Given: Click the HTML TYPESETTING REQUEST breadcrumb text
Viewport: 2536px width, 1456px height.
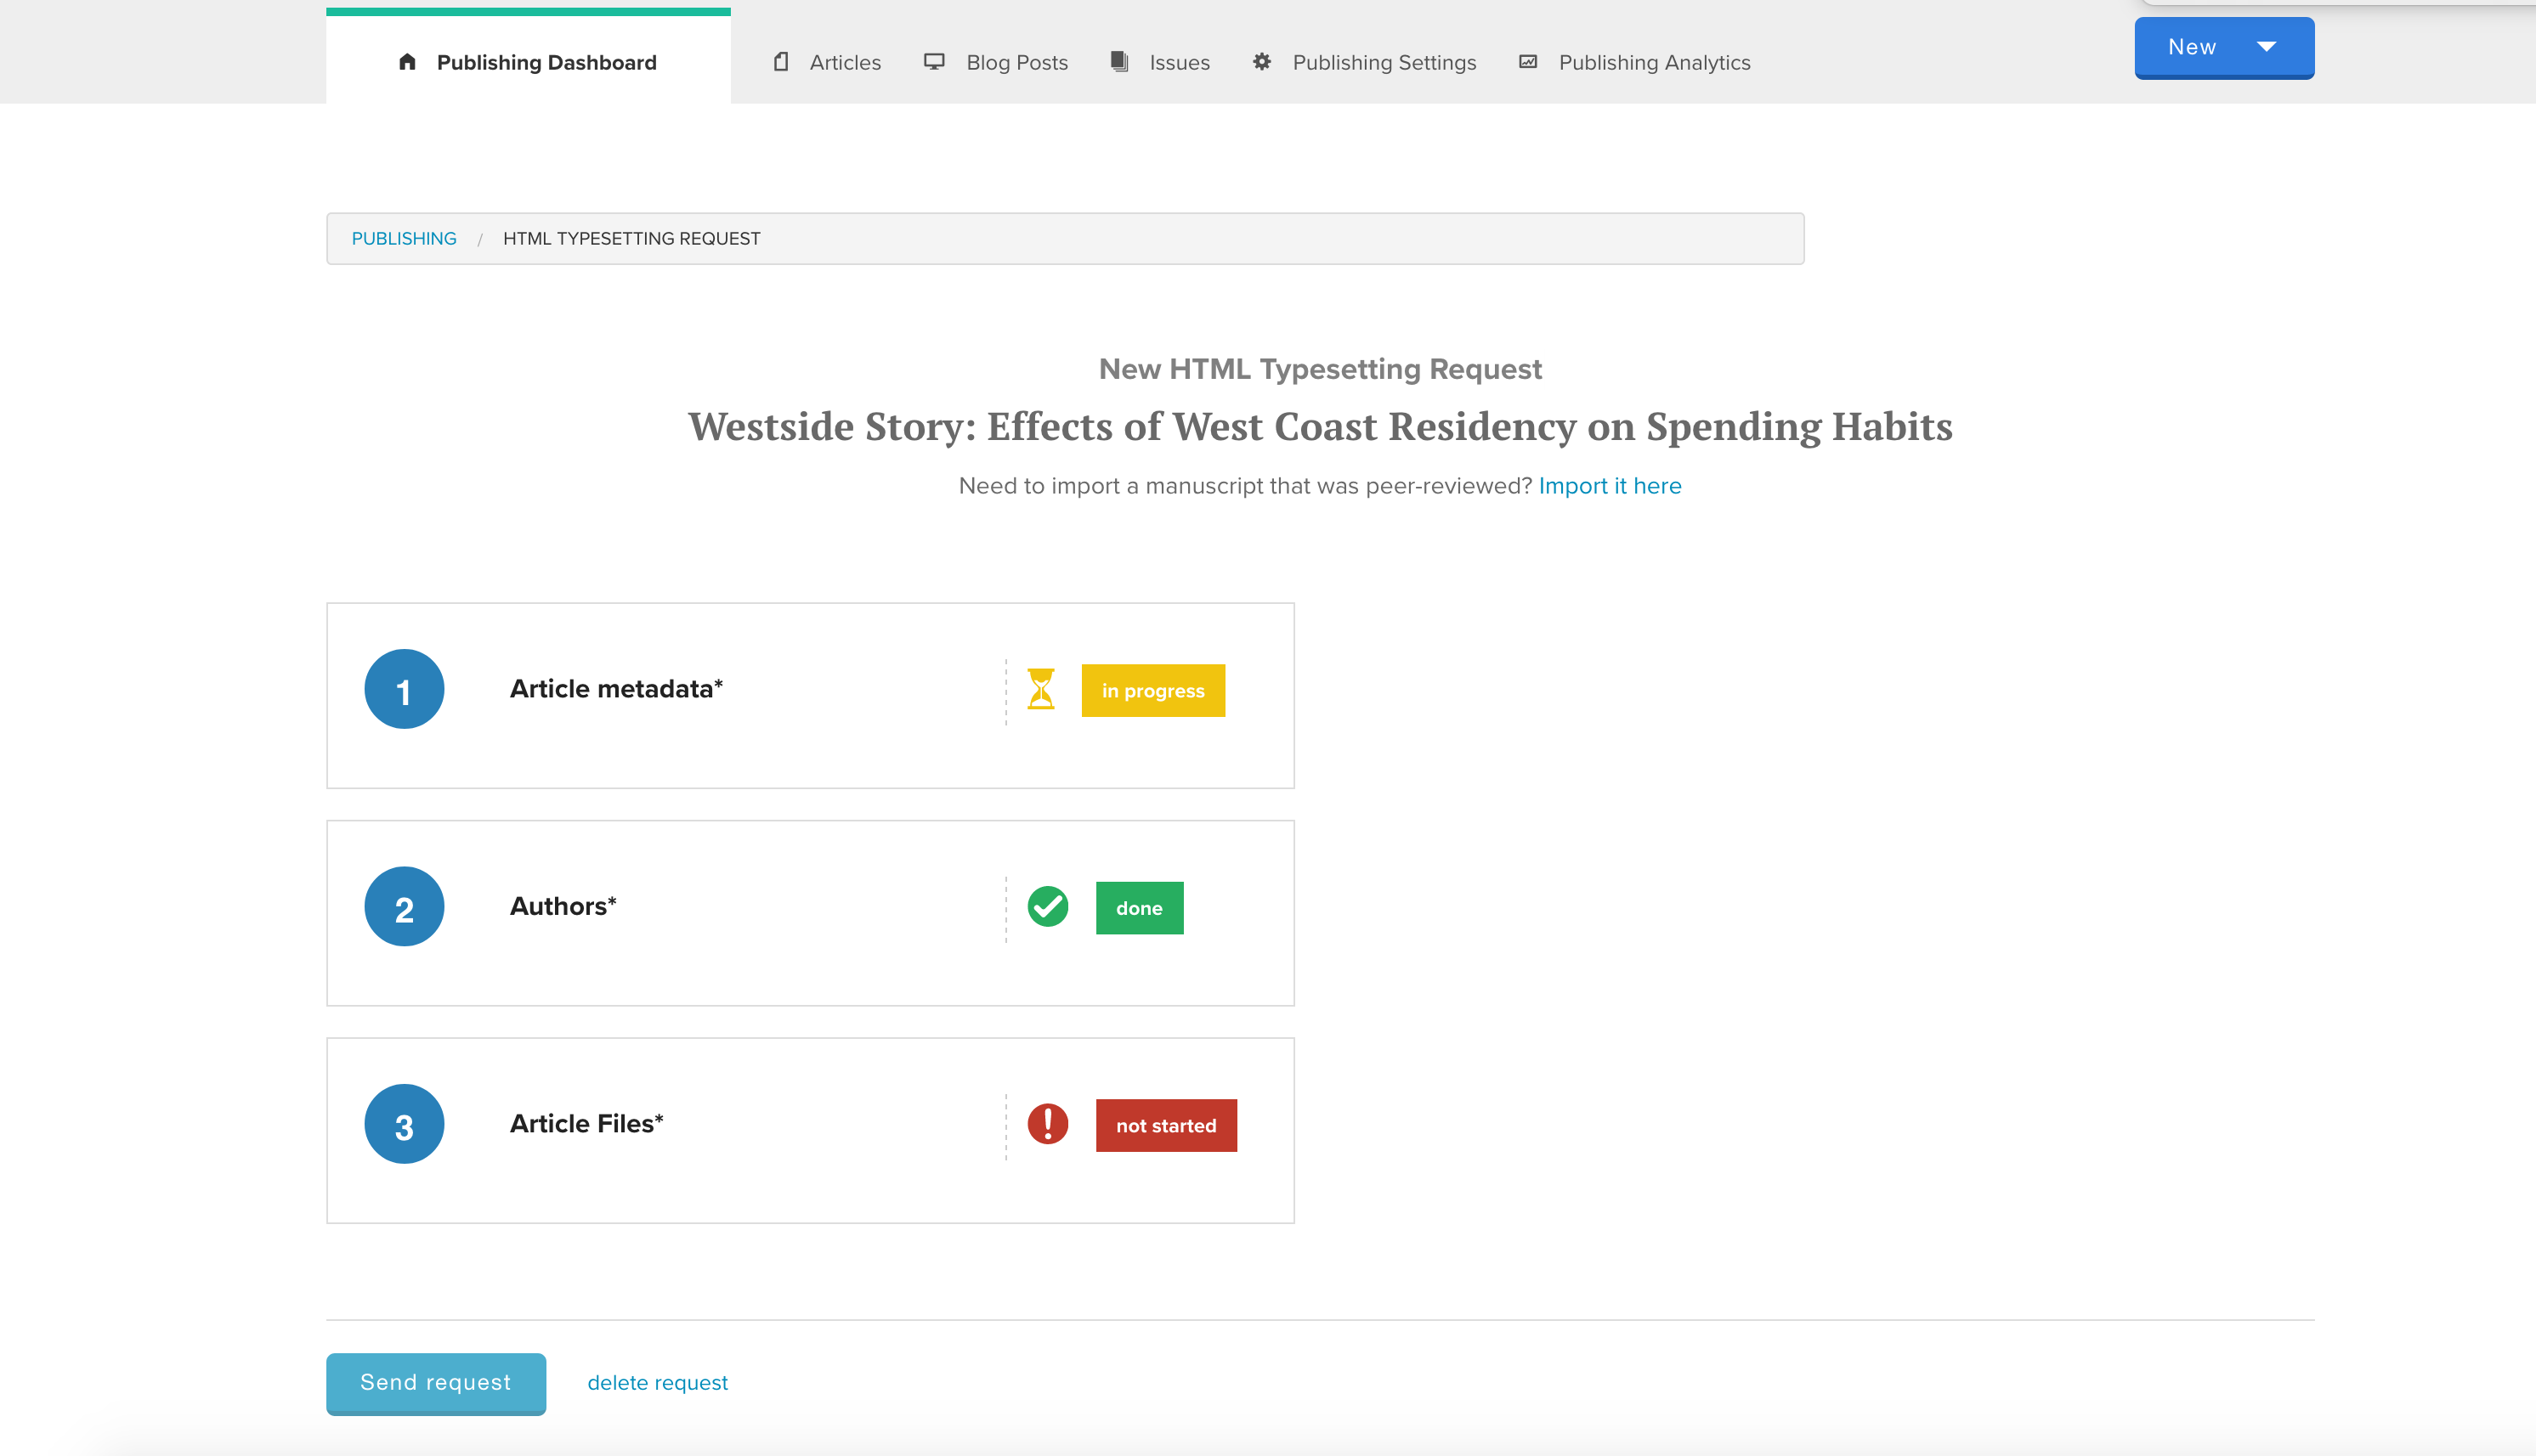Looking at the screenshot, I should pos(631,239).
